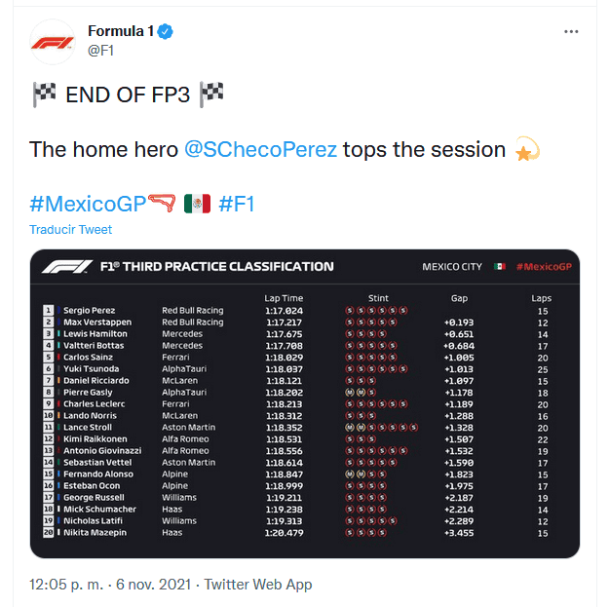Click the second checkered flag emoji
Image resolution: width=609 pixels, height=607 pixels.
(x=211, y=95)
